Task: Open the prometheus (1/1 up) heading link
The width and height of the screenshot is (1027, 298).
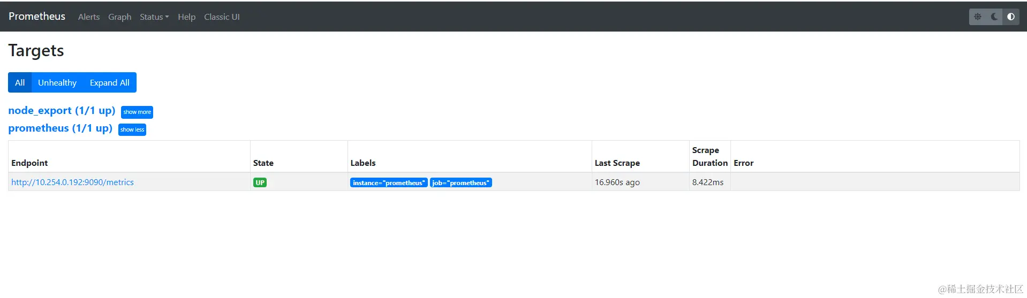Action: [x=60, y=128]
